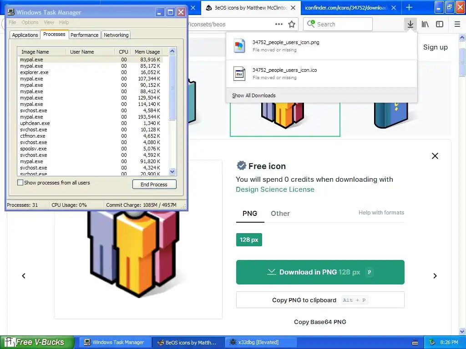Image resolution: width=466 pixels, height=349 pixels.
Task: Toggle the browser sidebar icon
Action: [x=440, y=25]
